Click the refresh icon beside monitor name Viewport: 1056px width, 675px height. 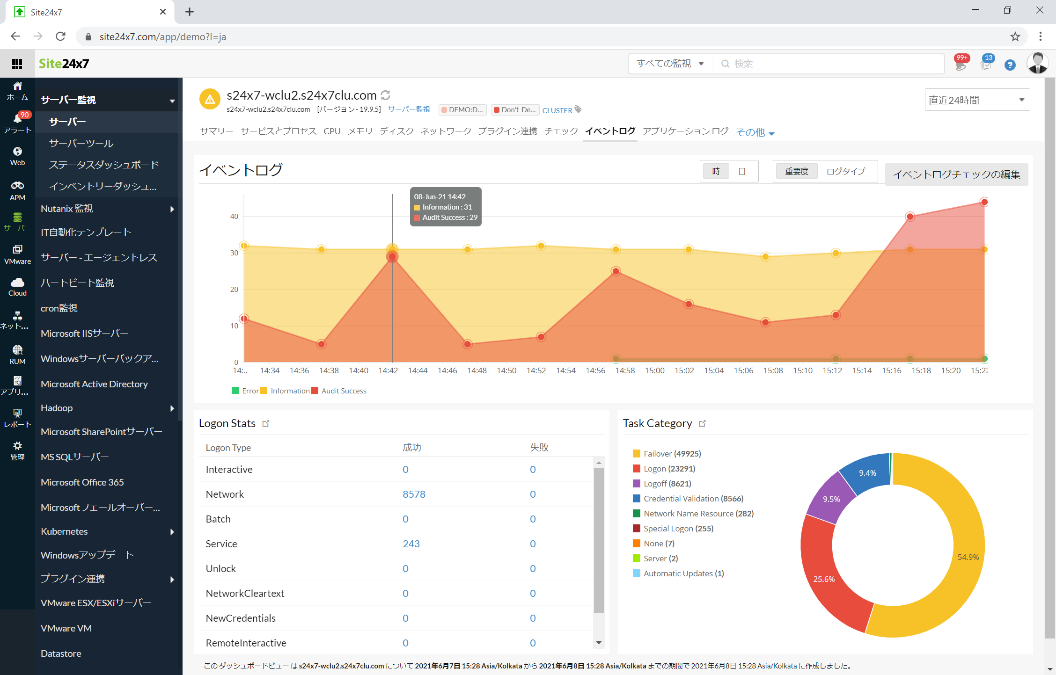coord(386,95)
